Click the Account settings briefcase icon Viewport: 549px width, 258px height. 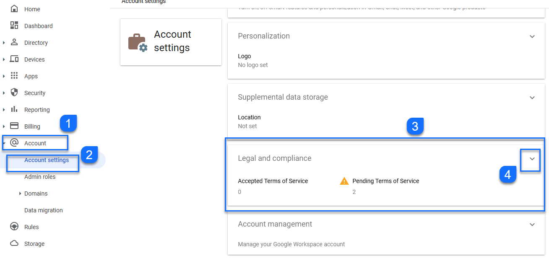(x=138, y=43)
